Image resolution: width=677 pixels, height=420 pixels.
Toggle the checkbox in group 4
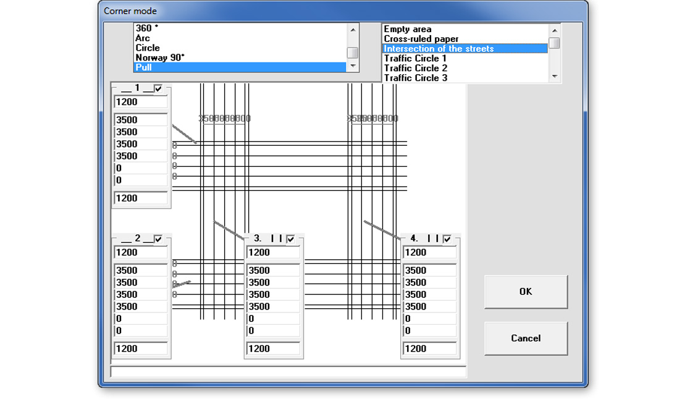447,239
